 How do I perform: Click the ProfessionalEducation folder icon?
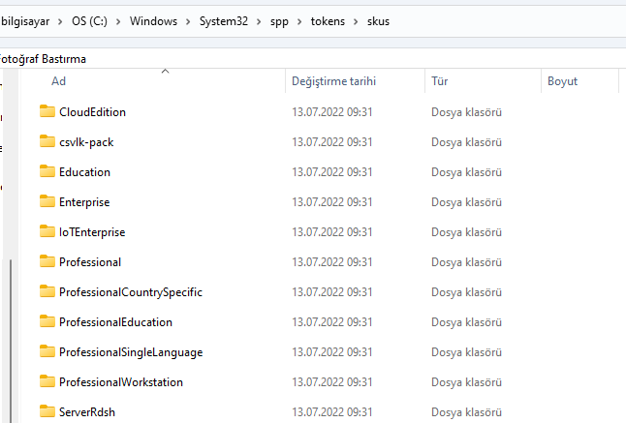[47, 321]
